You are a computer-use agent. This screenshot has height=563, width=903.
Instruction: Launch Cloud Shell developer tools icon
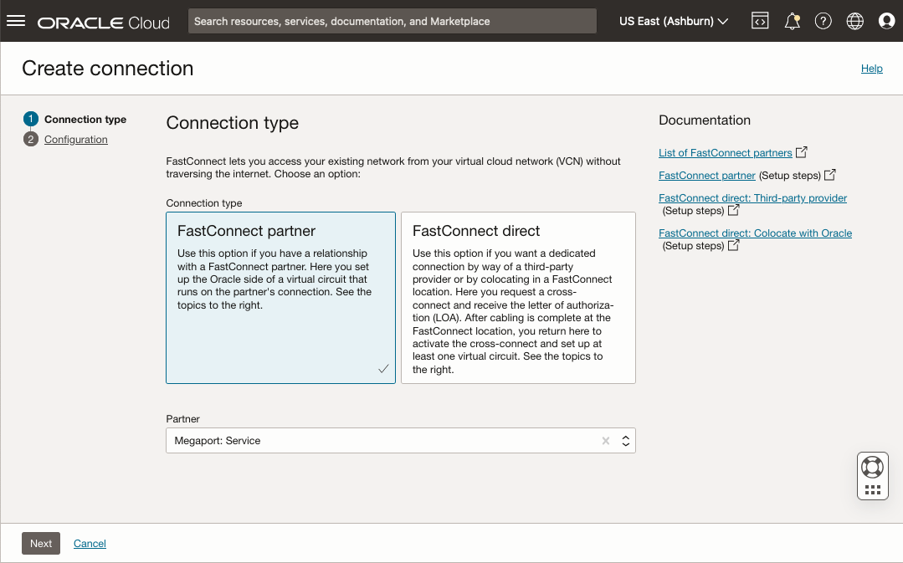pyautogui.click(x=760, y=21)
